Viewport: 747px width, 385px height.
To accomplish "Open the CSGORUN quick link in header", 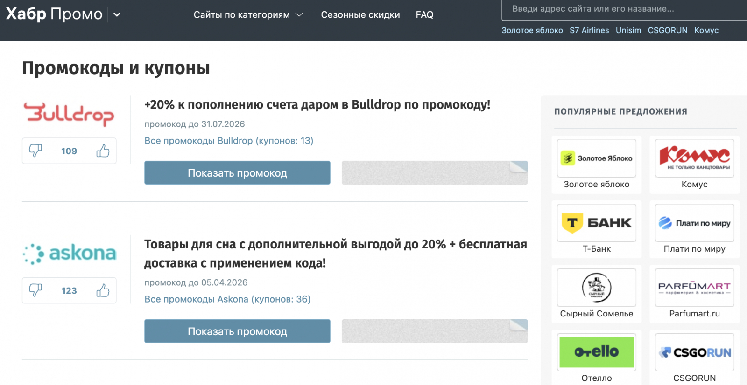I will (667, 30).
